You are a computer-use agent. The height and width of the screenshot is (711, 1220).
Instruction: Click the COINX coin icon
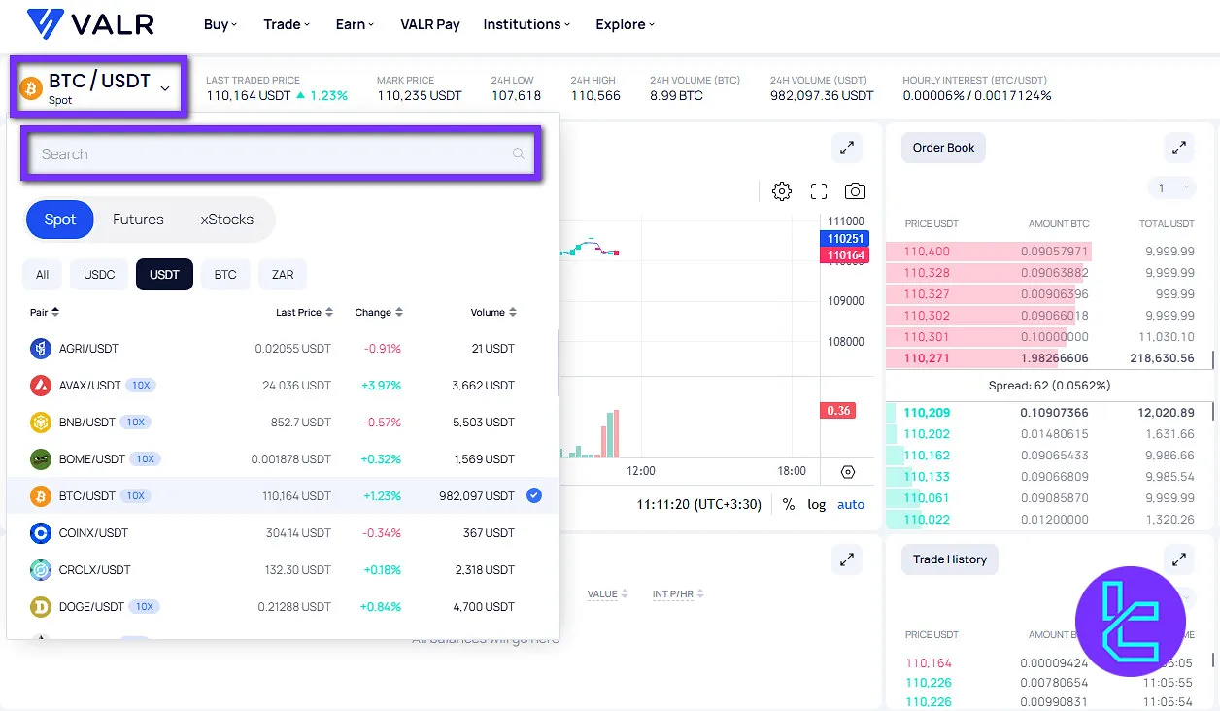click(x=41, y=532)
